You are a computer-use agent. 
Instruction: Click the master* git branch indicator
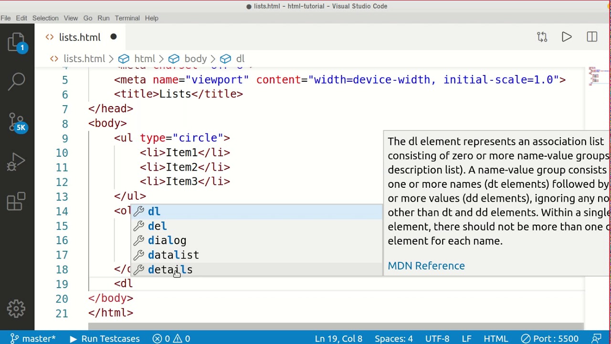point(32,338)
